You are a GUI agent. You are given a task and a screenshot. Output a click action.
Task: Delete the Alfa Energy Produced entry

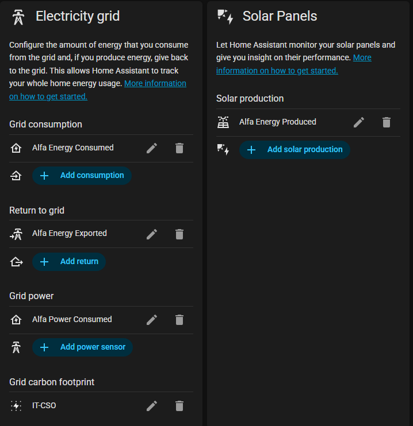387,122
